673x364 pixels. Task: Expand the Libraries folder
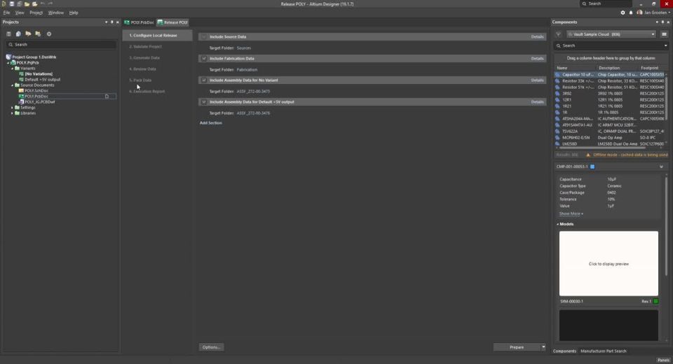12,113
